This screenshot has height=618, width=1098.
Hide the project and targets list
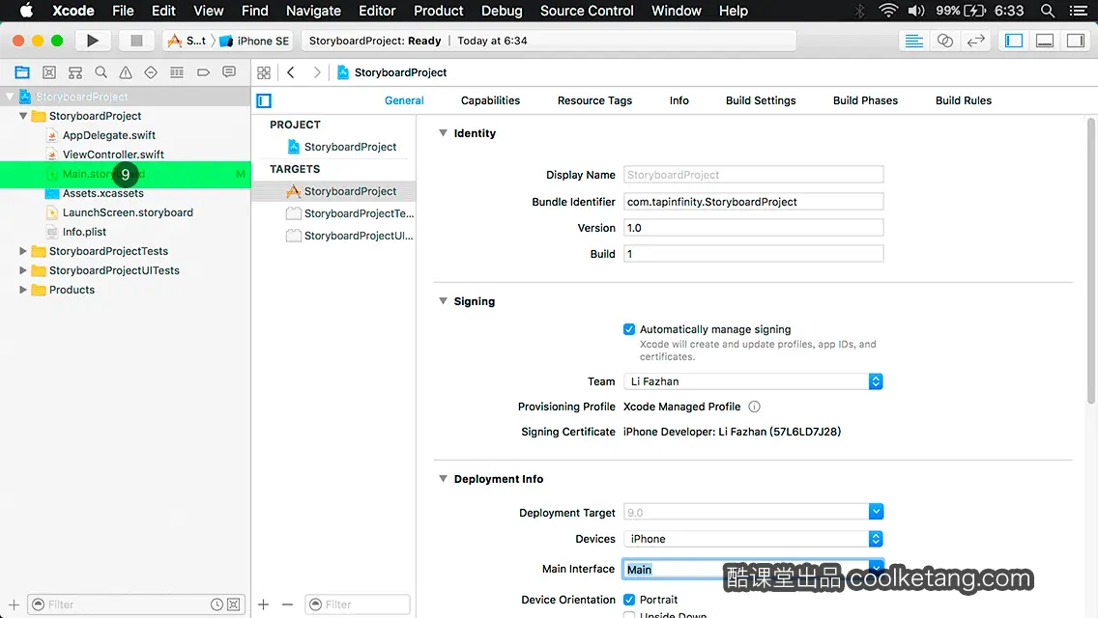(x=264, y=100)
